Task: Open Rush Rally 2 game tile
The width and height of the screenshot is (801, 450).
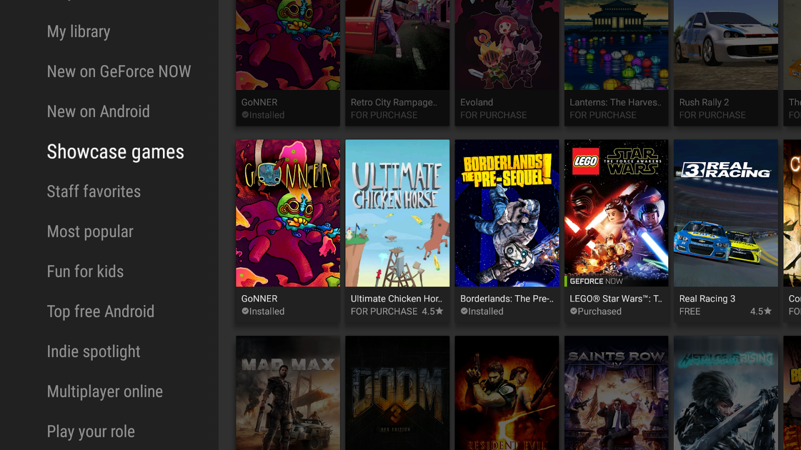Action: click(x=726, y=62)
